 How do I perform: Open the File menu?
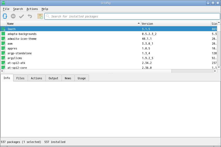(6, 9)
